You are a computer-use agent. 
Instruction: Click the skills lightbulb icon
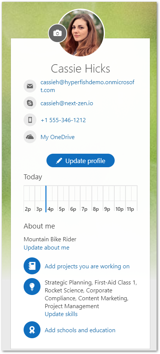point(32,286)
